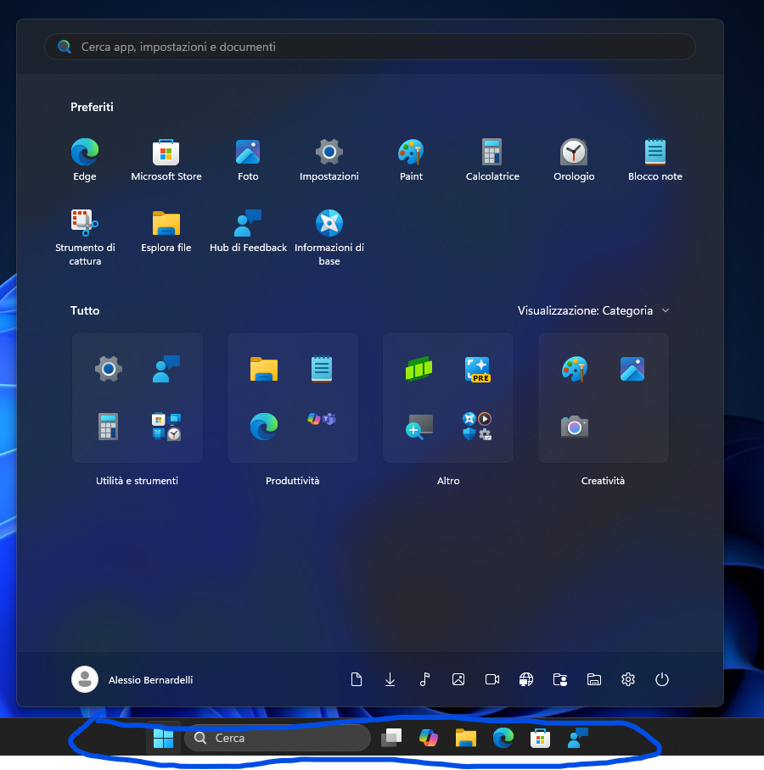
Task: Launch Microsoft Store from Preferiti
Action: [x=166, y=160]
